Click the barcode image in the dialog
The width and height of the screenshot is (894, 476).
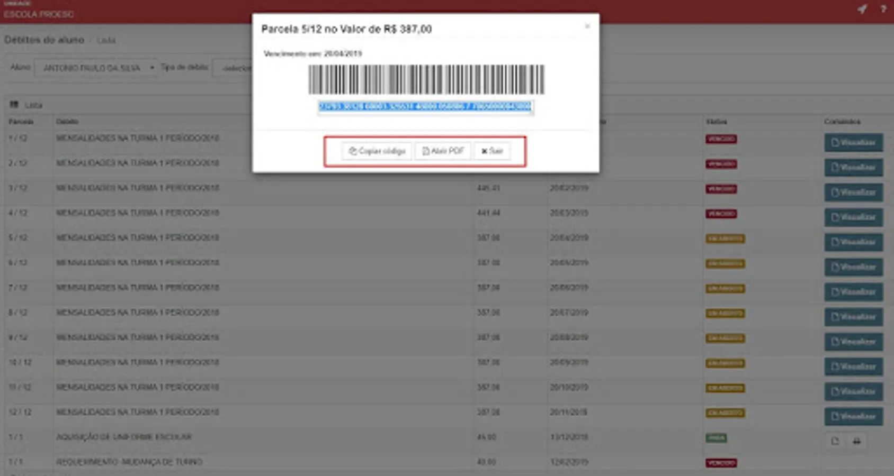pyautogui.click(x=426, y=80)
